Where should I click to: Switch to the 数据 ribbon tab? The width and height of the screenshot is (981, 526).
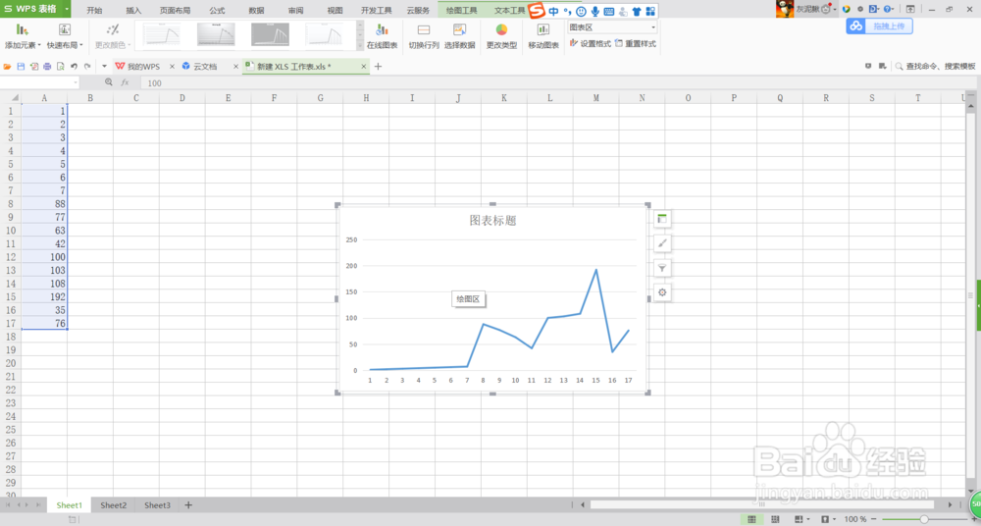(256, 10)
